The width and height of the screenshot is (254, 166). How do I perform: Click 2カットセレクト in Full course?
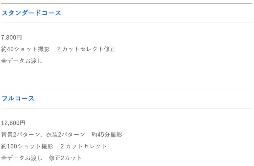(x=83, y=146)
